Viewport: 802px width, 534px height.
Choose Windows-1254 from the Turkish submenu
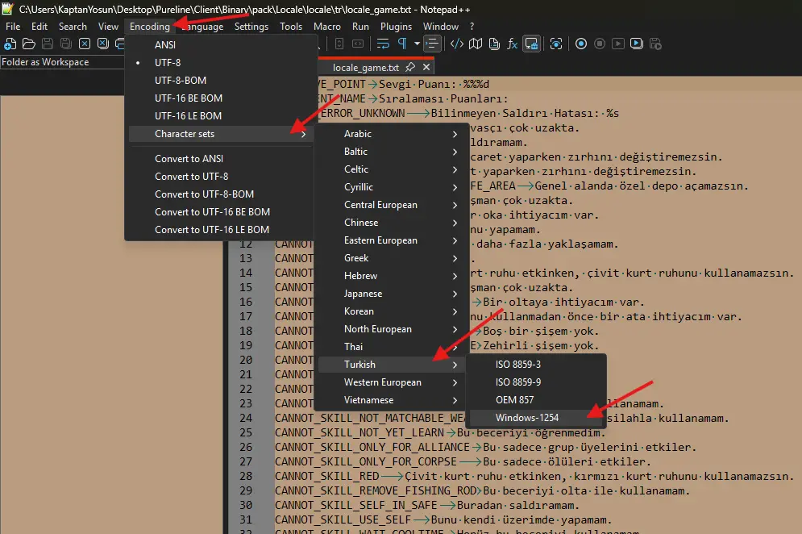click(527, 418)
